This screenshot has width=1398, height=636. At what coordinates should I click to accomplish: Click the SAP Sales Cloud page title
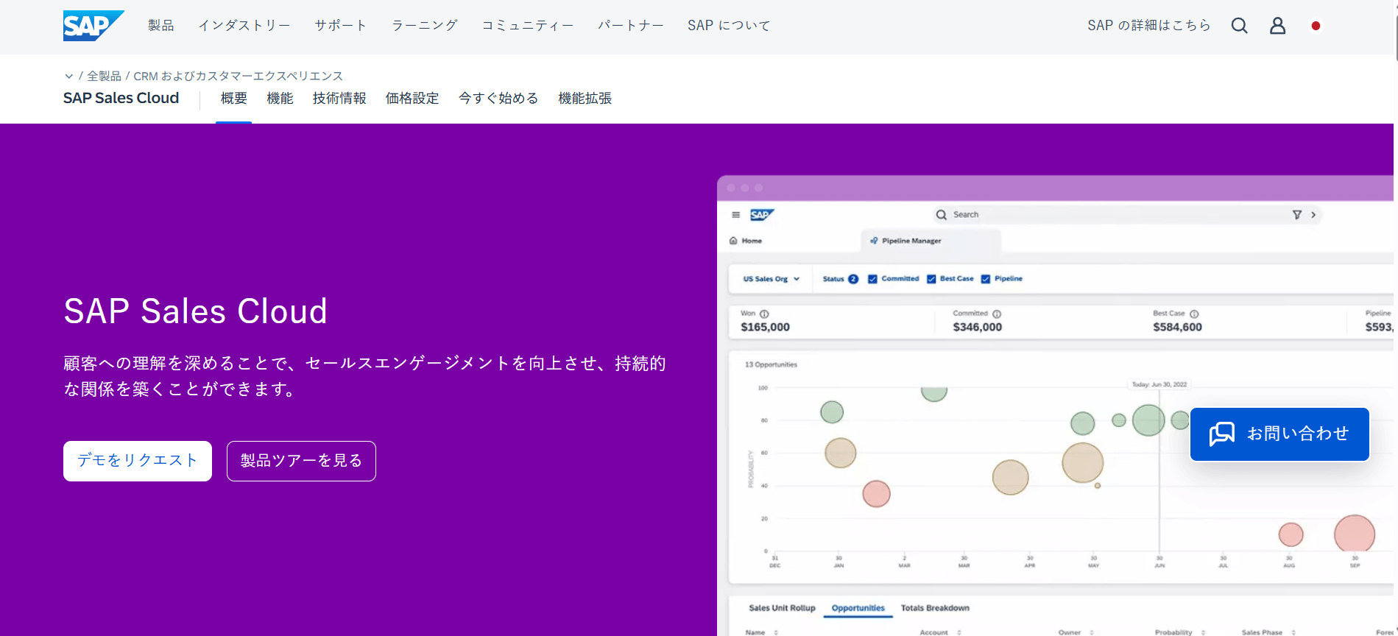(x=121, y=98)
